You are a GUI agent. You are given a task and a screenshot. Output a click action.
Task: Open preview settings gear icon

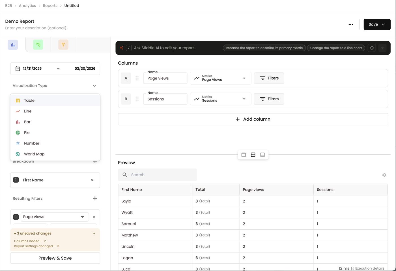tap(384, 175)
